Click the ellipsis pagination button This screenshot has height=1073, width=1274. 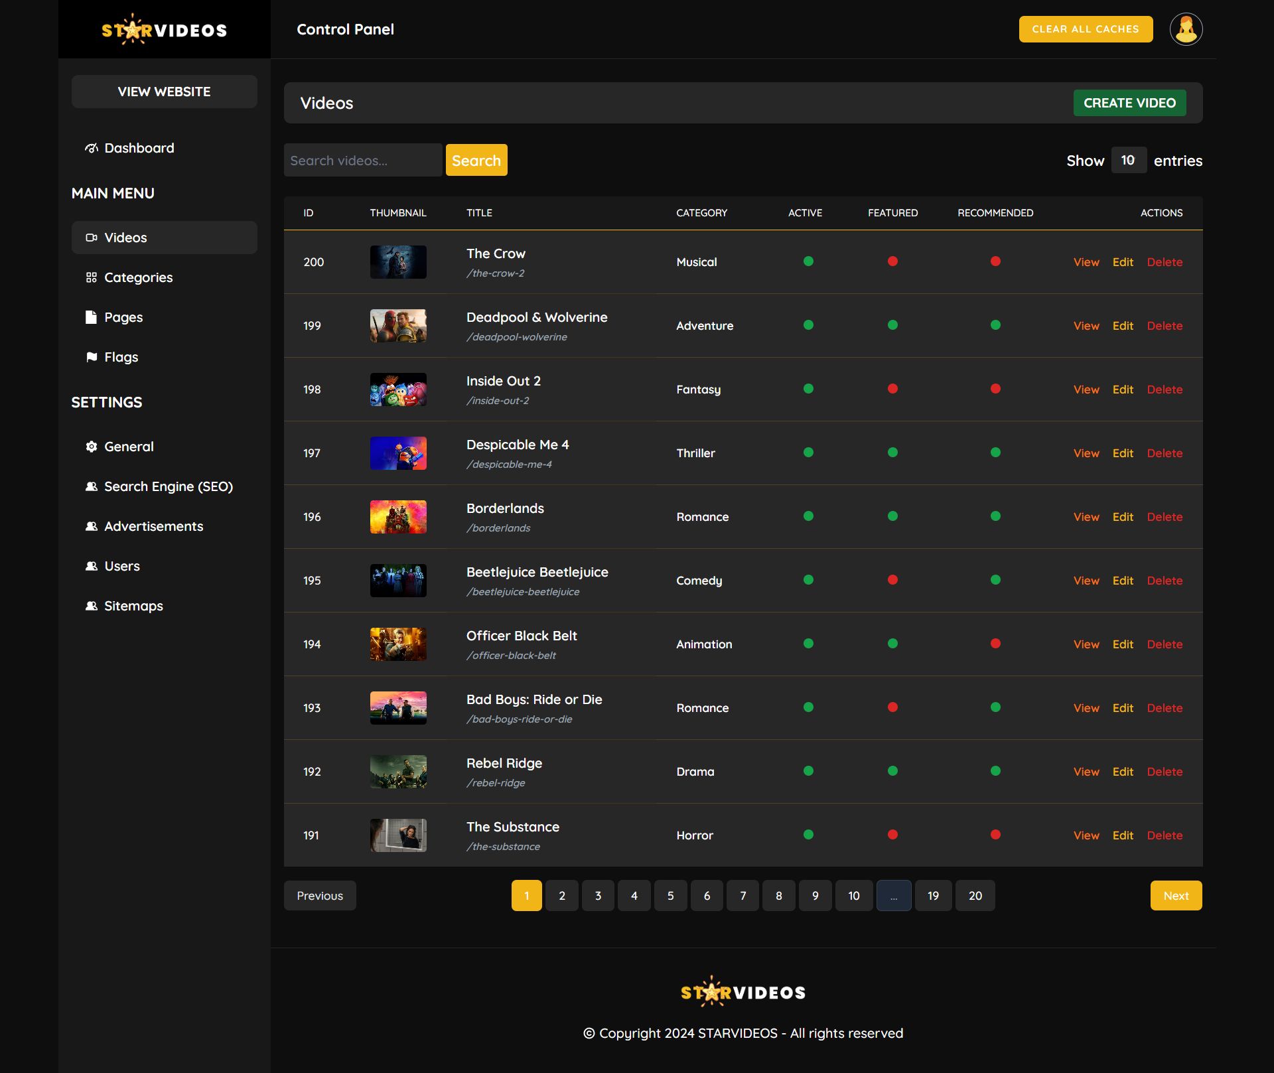[894, 896]
